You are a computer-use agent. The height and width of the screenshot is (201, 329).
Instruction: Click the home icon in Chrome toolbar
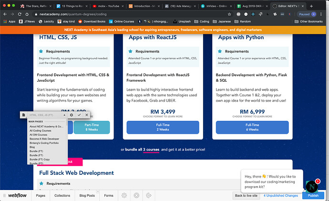[x=27, y=14]
